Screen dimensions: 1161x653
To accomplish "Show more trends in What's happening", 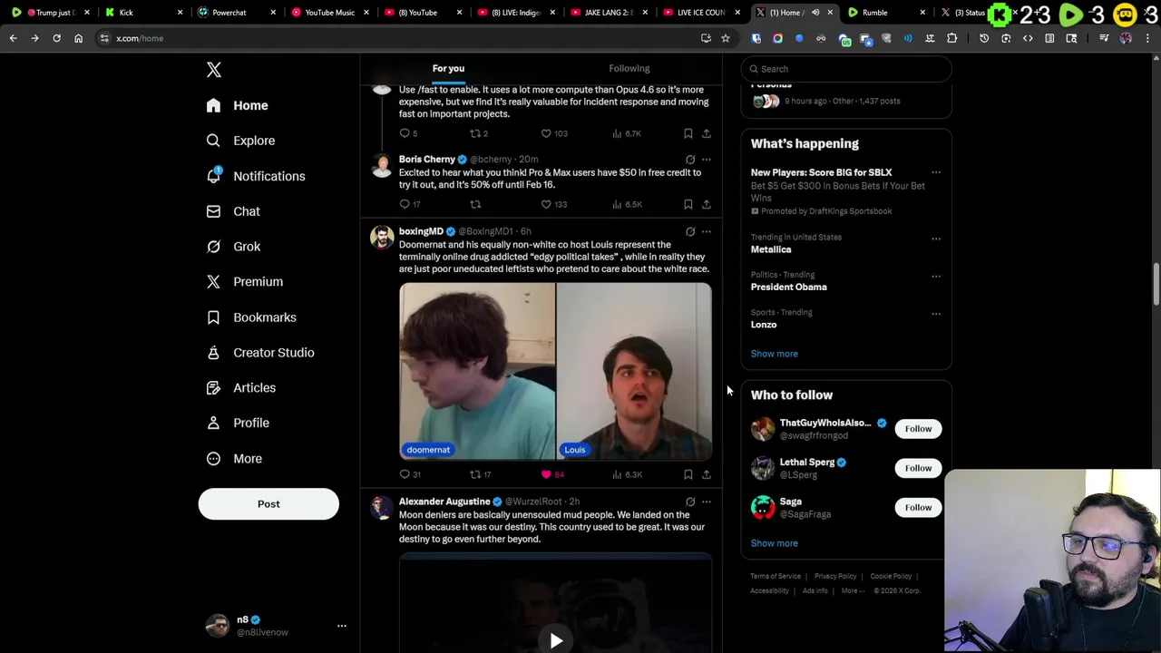I will tap(774, 354).
